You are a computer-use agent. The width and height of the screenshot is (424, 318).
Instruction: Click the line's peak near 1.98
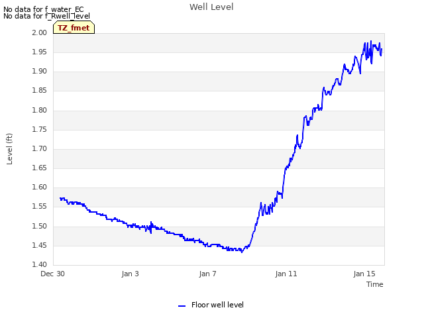point(371,41)
